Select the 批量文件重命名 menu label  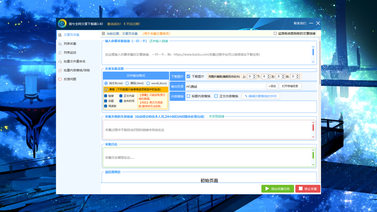pyautogui.click(x=75, y=61)
